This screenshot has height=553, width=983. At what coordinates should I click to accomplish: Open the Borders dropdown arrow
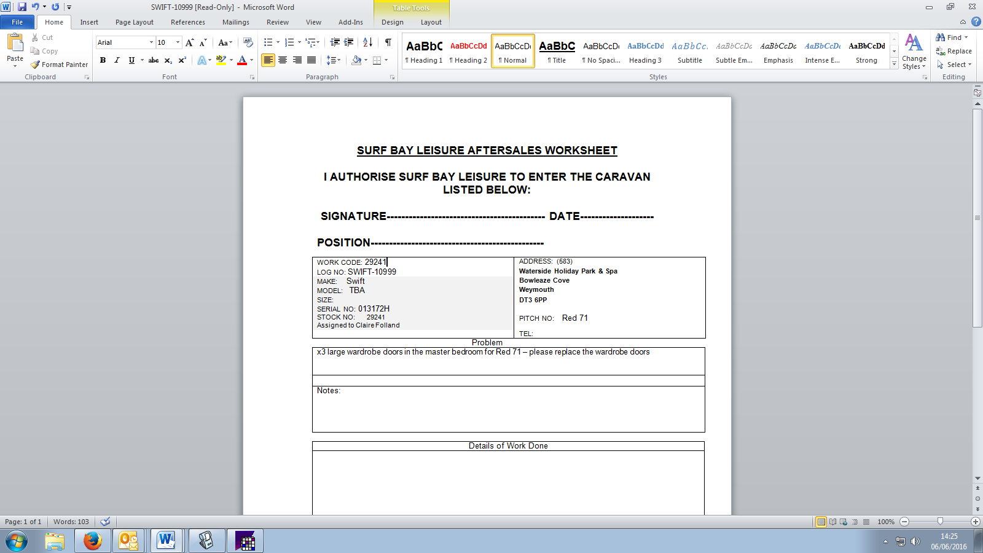coord(386,60)
